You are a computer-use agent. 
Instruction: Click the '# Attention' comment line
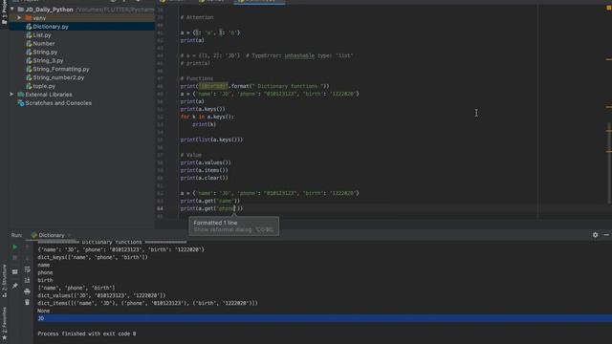tap(197, 17)
